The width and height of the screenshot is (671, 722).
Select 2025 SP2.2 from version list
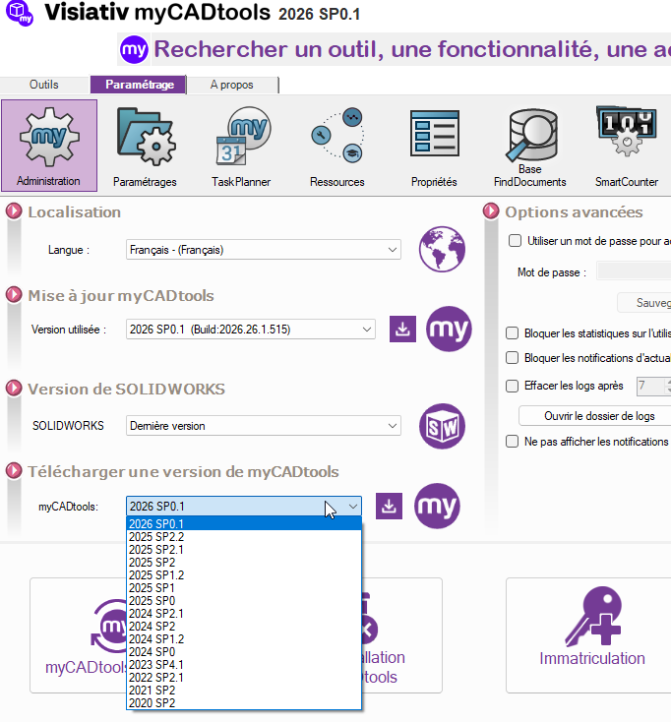click(156, 537)
